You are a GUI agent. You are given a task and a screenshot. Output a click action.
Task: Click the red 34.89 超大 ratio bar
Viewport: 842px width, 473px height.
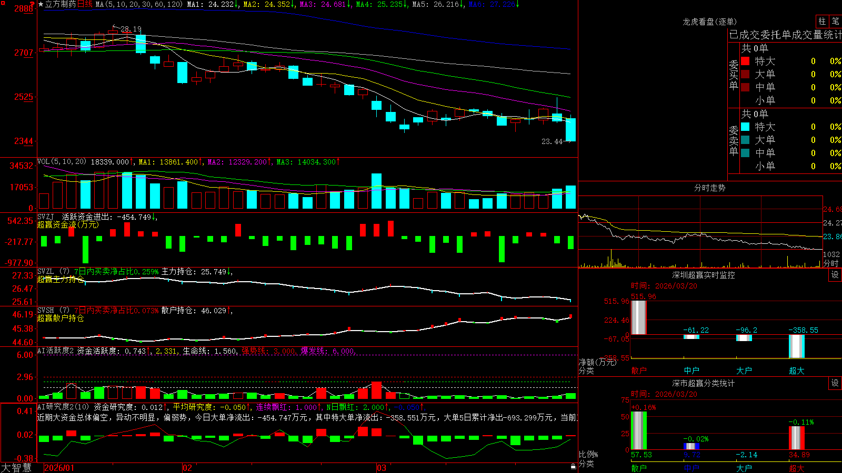(x=797, y=438)
